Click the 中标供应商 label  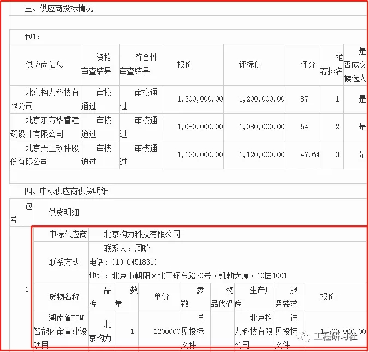pos(68,234)
